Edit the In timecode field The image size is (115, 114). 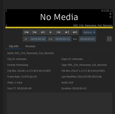click(38, 39)
